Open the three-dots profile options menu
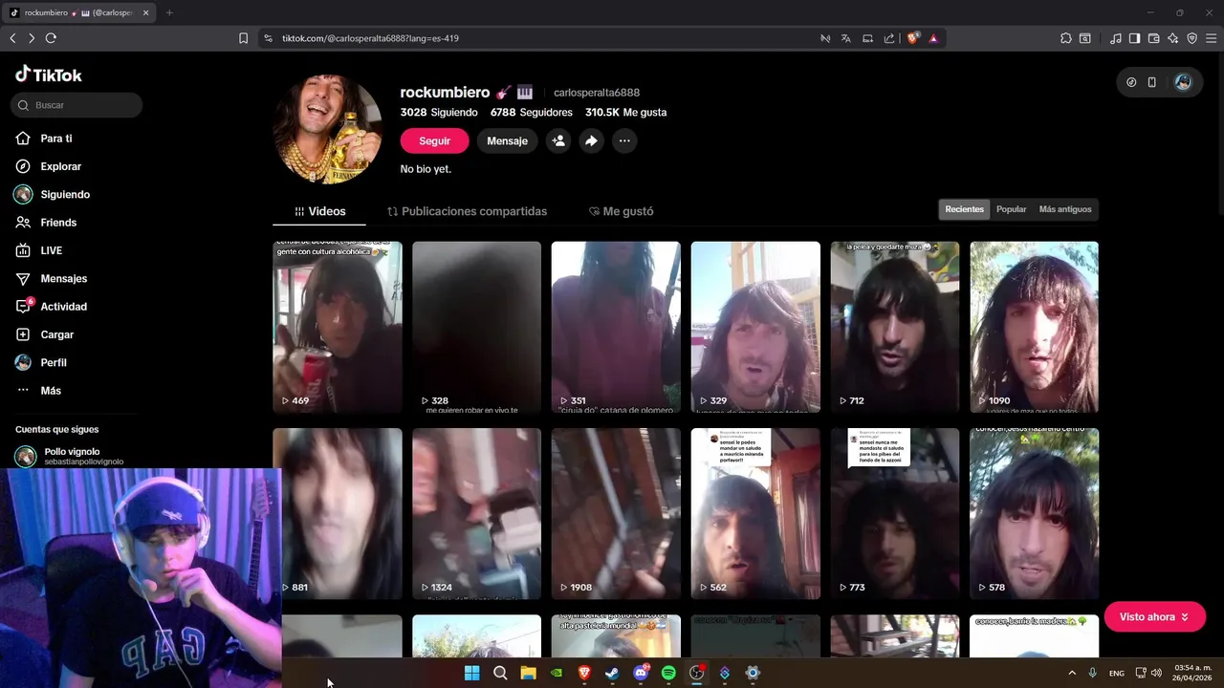 [x=624, y=140]
